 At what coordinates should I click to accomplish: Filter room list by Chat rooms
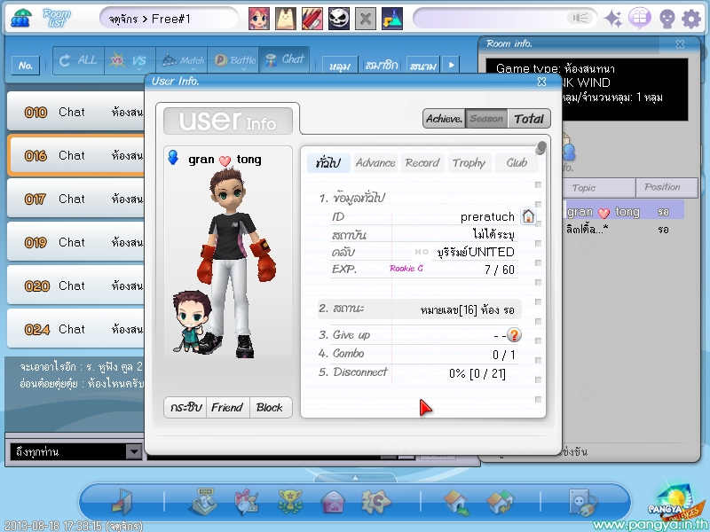(x=285, y=59)
